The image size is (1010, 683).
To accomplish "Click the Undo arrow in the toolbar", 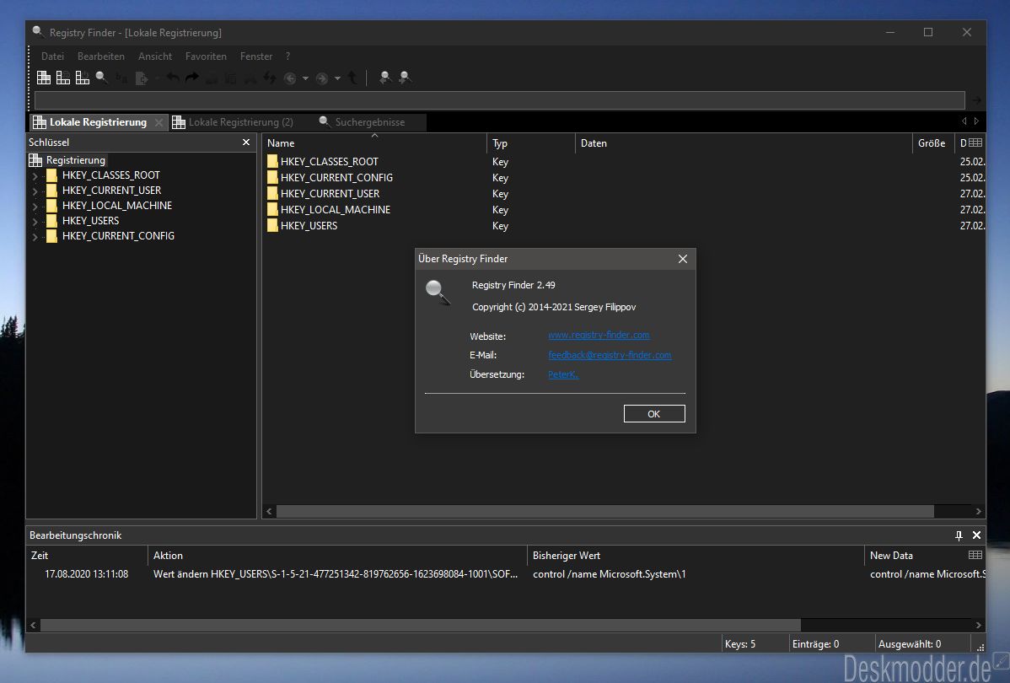I will (173, 78).
